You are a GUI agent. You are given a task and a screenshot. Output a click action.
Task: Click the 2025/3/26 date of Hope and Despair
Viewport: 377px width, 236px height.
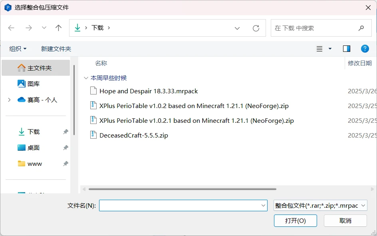[x=362, y=91]
